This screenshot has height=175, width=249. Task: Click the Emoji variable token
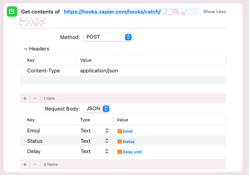click(x=125, y=131)
